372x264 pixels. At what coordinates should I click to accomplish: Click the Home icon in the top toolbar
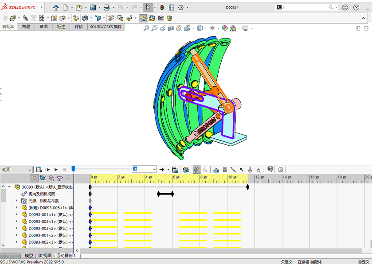(x=55, y=8)
